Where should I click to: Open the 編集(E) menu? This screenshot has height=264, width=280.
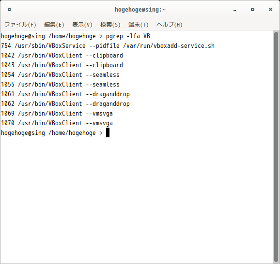pos(54,25)
